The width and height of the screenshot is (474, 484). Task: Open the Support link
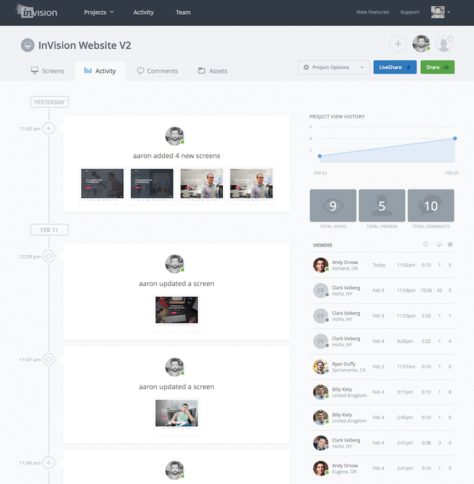click(409, 12)
